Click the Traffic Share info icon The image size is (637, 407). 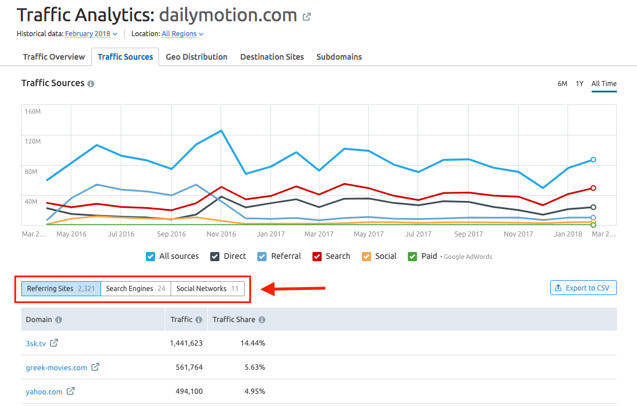pyautogui.click(x=262, y=319)
